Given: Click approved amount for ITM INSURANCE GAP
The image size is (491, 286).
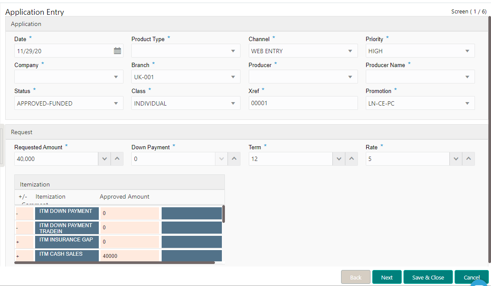Looking at the screenshot, I should tap(130, 242).
